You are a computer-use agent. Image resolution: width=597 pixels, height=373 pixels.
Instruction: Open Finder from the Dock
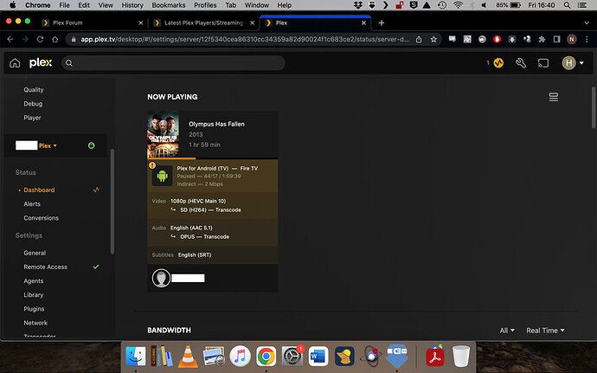pyautogui.click(x=136, y=357)
